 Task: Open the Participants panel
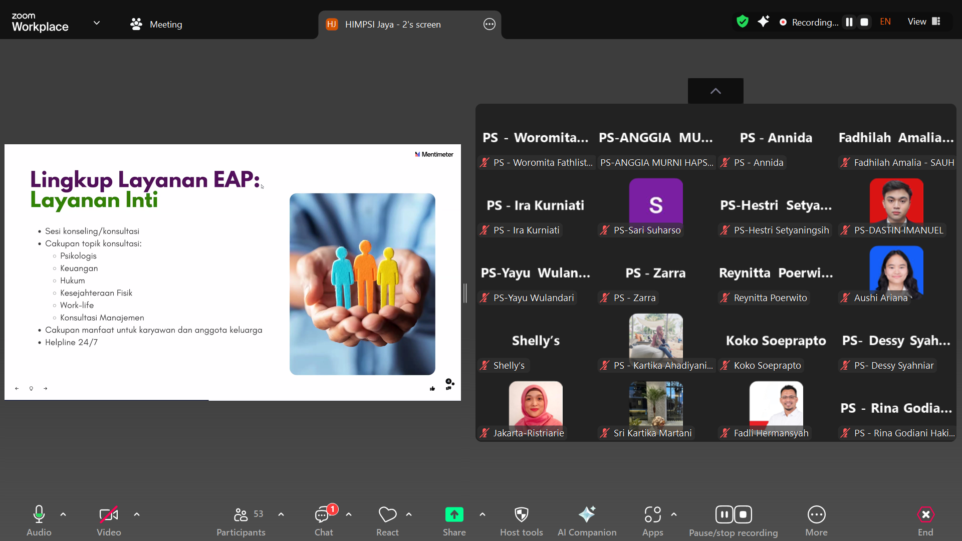pyautogui.click(x=241, y=521)
